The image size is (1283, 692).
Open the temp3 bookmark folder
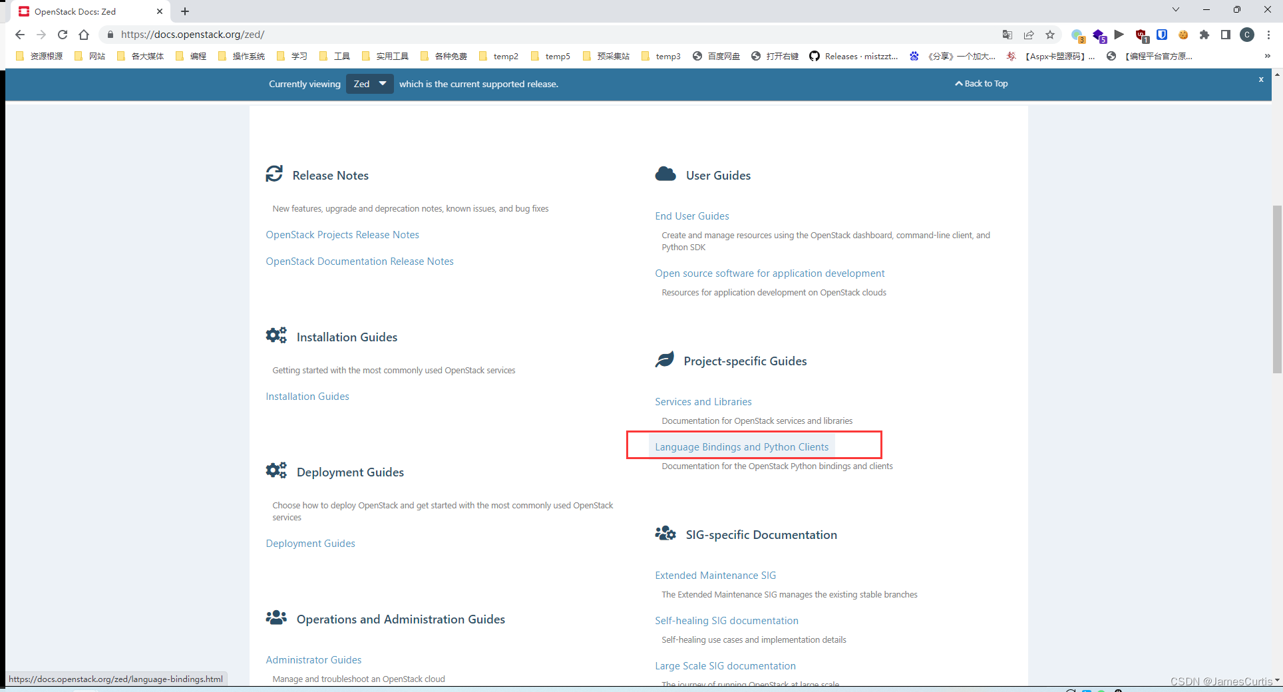(x=661, y=56)
